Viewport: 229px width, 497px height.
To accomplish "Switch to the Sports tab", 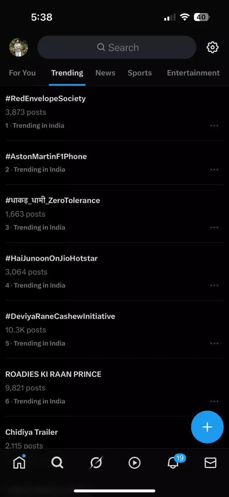I will pos(140,73).
